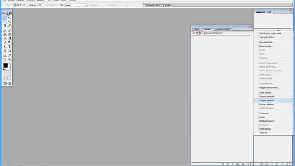Choose Zastąp zadania... from the menu

267,104
